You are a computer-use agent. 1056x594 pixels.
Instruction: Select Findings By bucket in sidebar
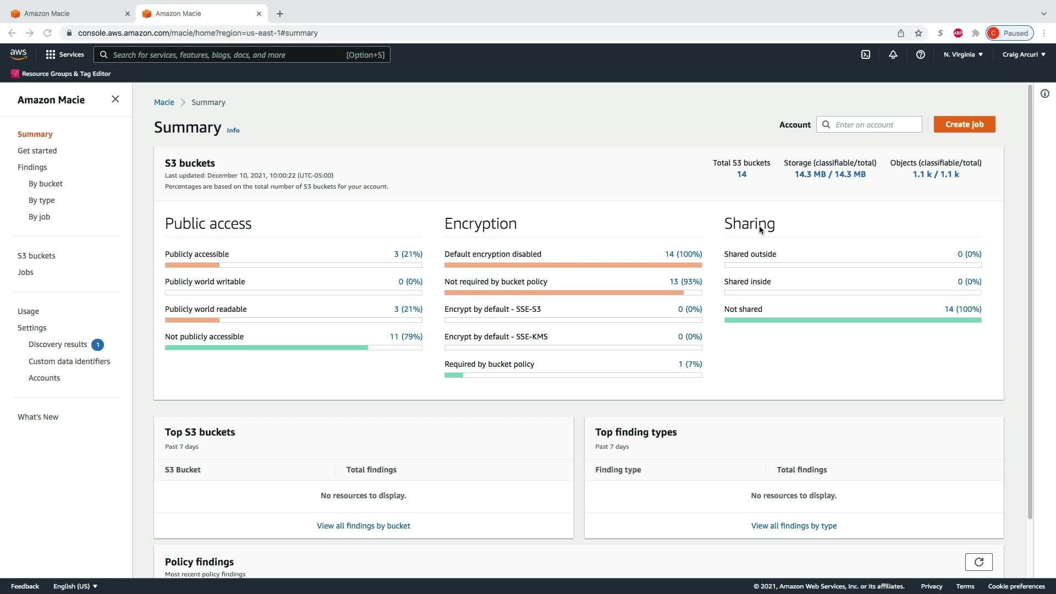coord(46,184)
